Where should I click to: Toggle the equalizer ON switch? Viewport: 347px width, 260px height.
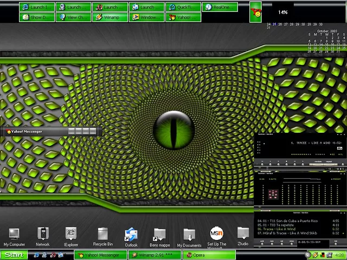click(262, 179)
